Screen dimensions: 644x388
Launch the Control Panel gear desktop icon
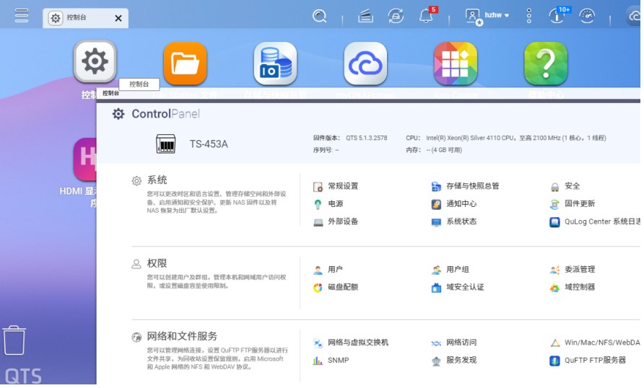coord(95,61)
